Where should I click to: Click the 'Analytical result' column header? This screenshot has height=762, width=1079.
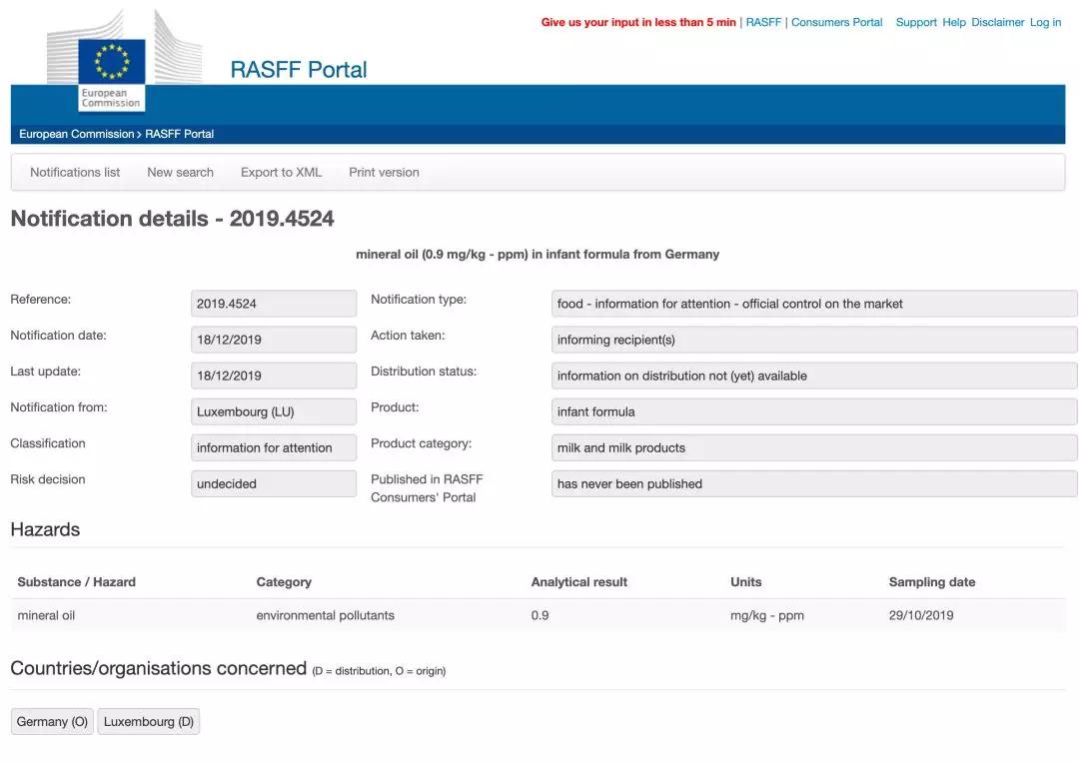(578, 582)
